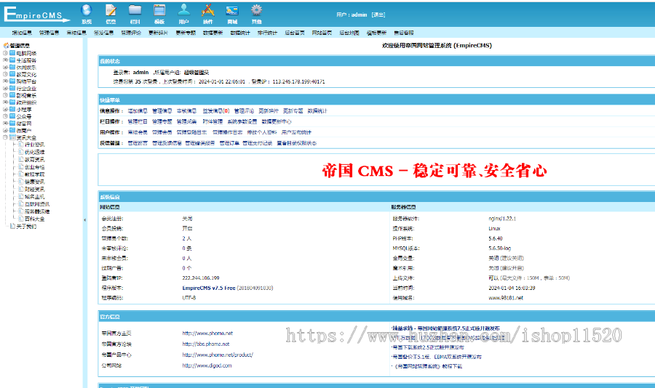
Task: Open the 用户 (User) person icon
Action: click(183, 10)
